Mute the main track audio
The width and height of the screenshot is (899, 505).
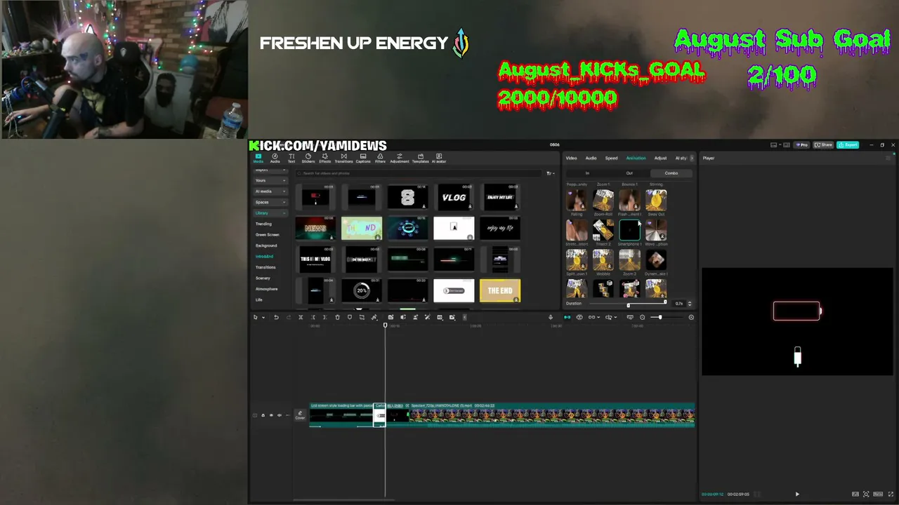point(279,415)
